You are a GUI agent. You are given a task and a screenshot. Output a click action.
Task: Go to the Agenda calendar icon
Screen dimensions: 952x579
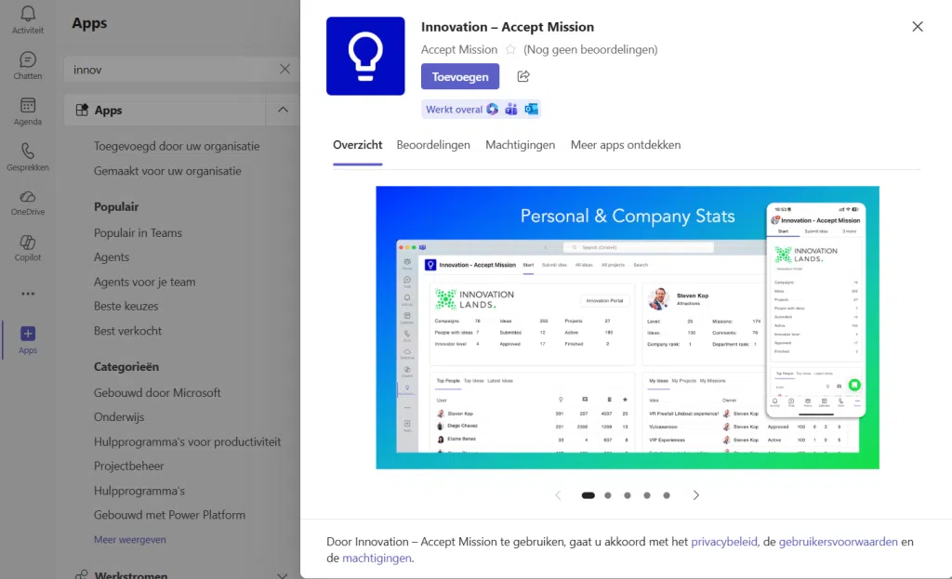click(x=27, y=105)
